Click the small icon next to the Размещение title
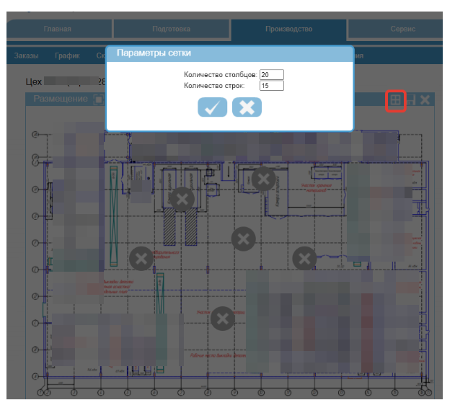 coord(98,99)
